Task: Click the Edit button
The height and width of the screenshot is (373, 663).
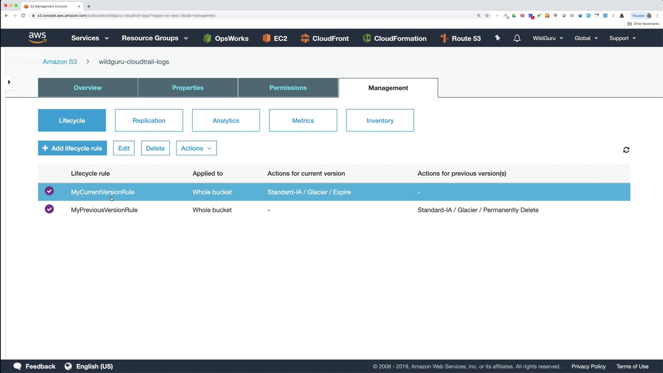Action: [124, 148]
